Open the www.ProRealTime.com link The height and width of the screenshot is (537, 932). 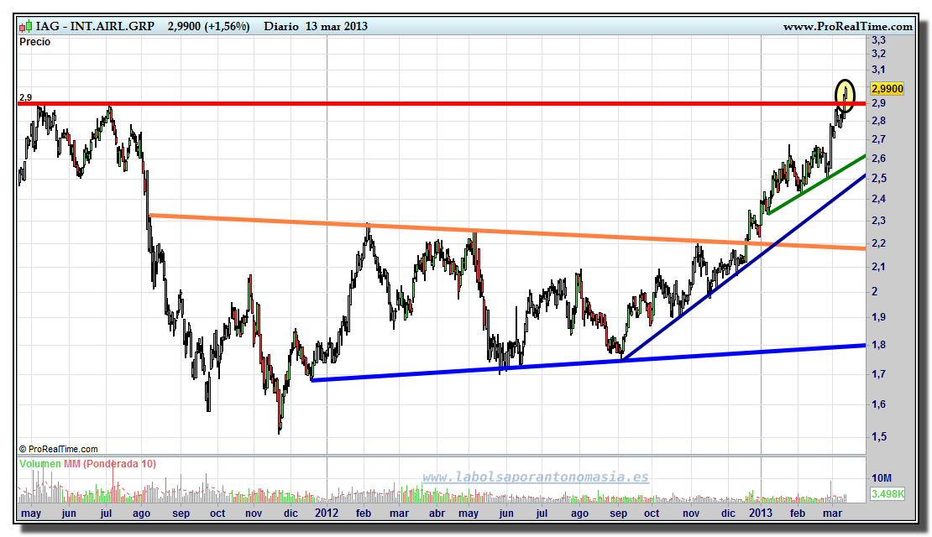(847, 27)
